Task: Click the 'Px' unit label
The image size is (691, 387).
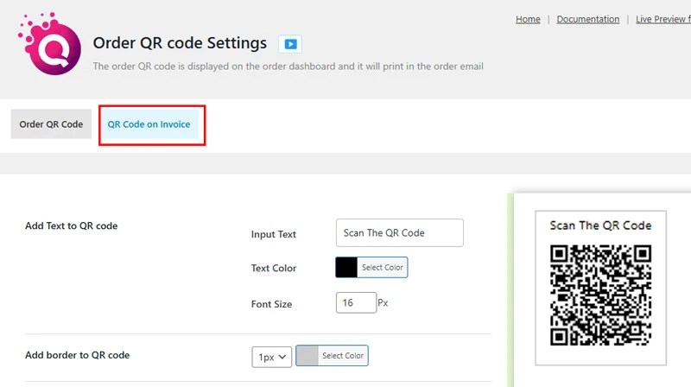Action: pyautogui.click(x=383, y=303)
